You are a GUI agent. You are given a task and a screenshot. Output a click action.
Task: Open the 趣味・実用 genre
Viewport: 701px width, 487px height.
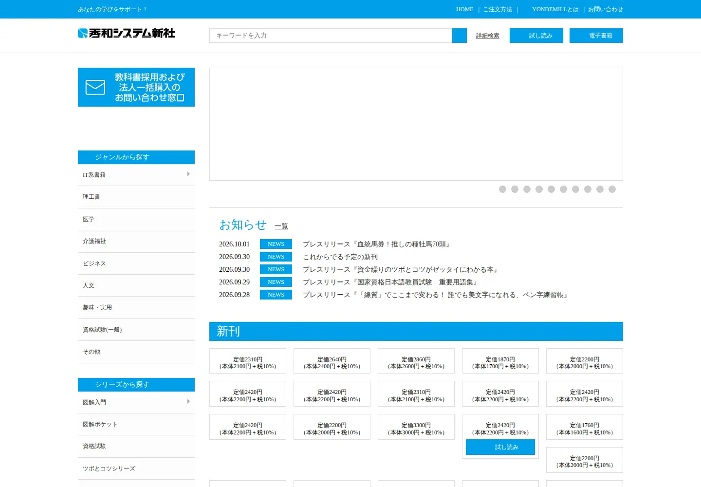pos(136,308)
